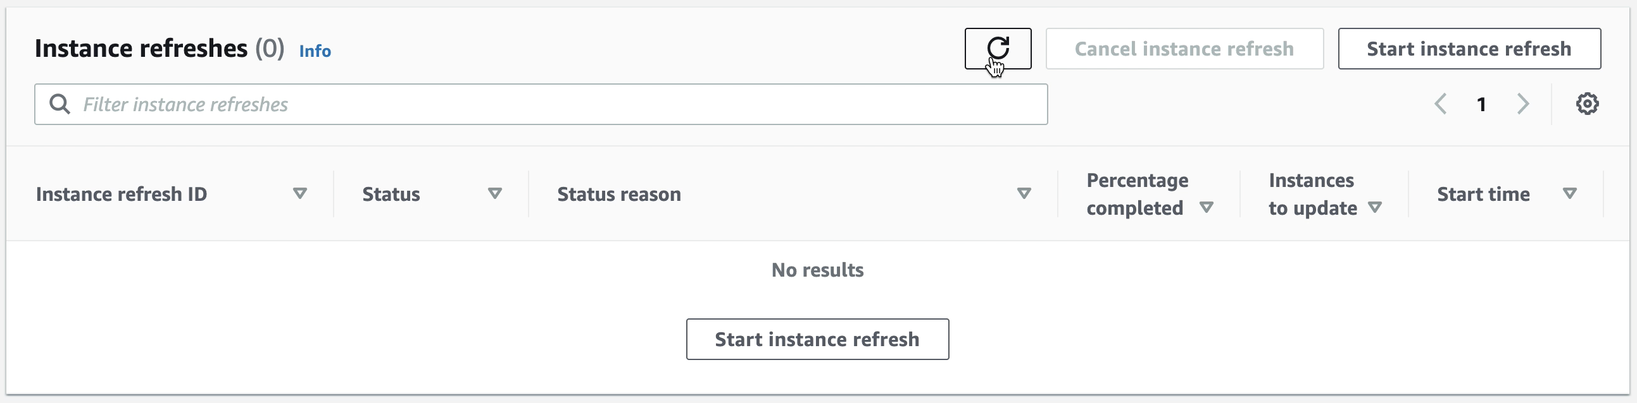Click Cancel instance refresh button
This screenshot has height=403, width=1637.
tap(1184, 49)
